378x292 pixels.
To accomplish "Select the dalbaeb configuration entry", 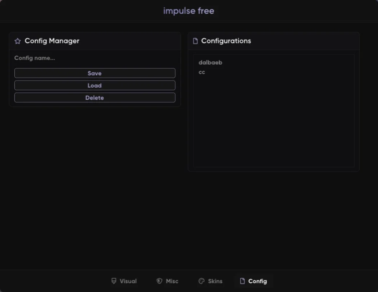I will pyautogui.click(x=210, y=63).
